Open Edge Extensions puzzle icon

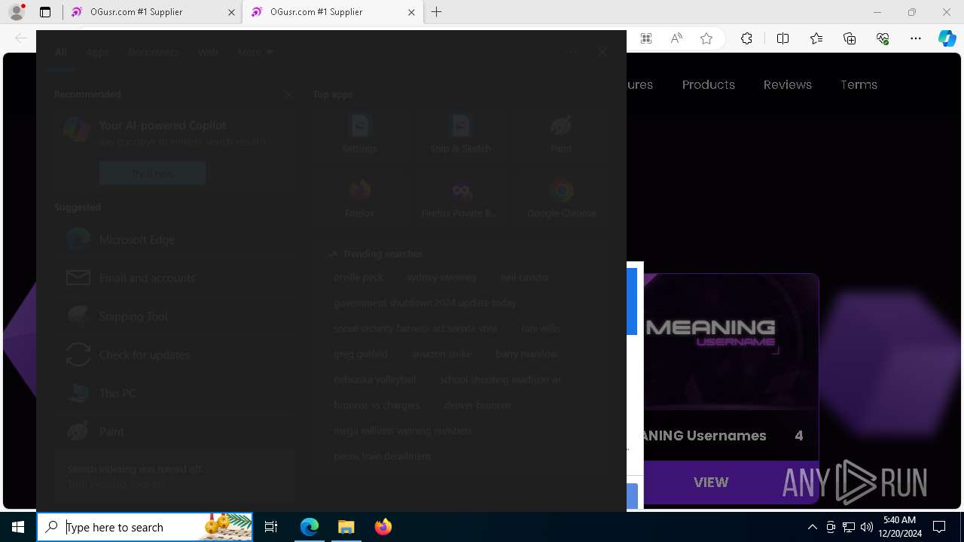746,38
